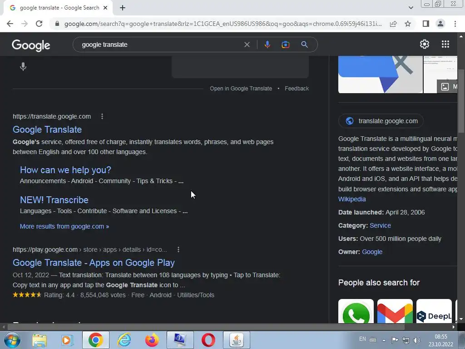
Task: Click More results from google.com
Action: click(x=64, y=226)
